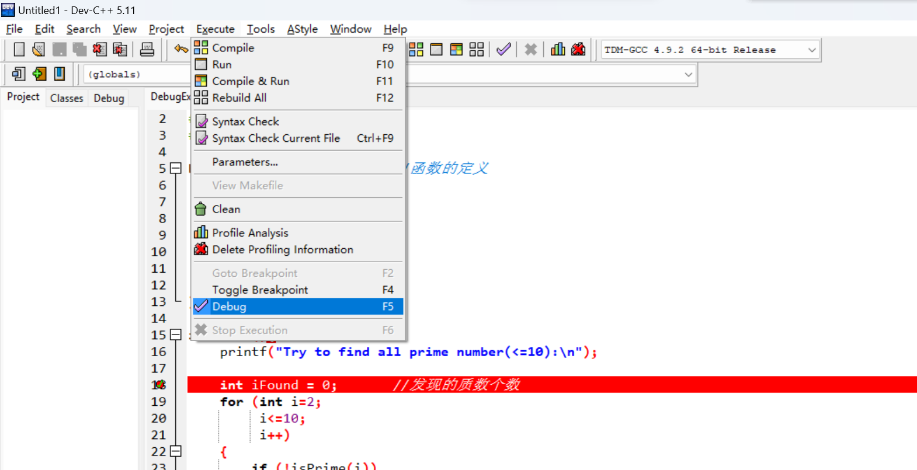Collapse the code fold at line 5
The image size is (917, 470).
click(x=176, y=168)
